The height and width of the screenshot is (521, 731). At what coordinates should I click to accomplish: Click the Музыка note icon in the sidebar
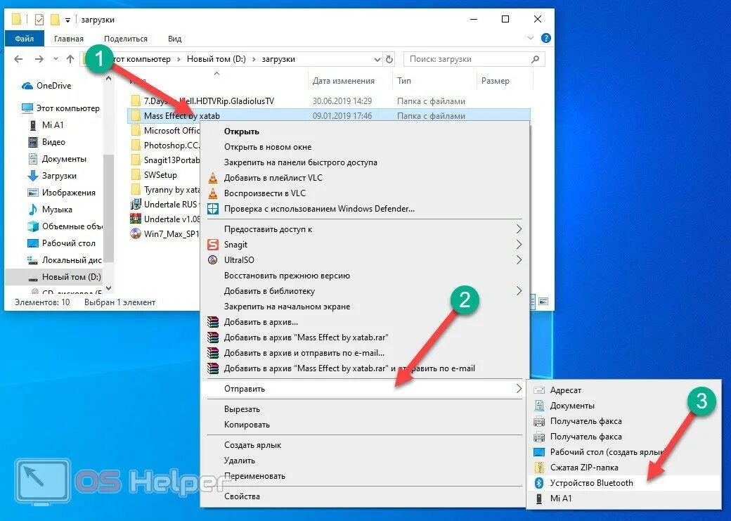32,210
